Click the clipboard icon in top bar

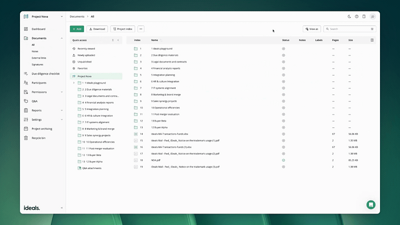364,16
